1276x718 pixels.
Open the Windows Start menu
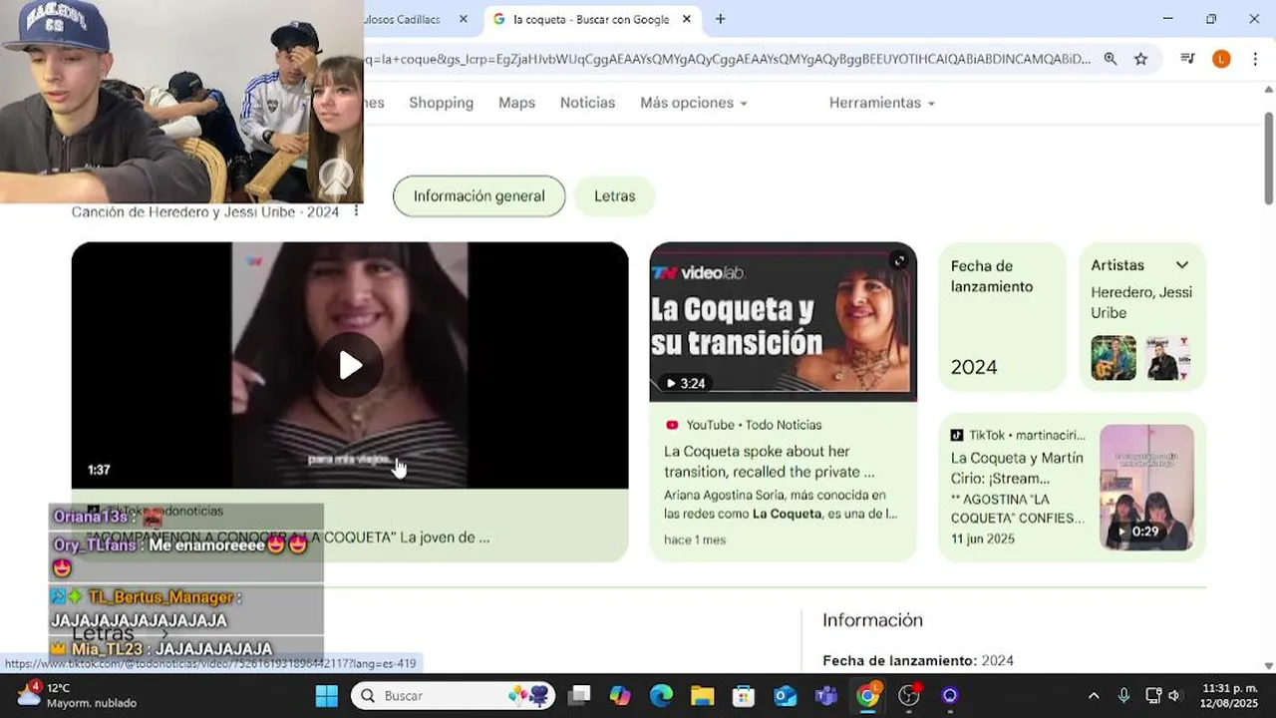tap(327, 695)
